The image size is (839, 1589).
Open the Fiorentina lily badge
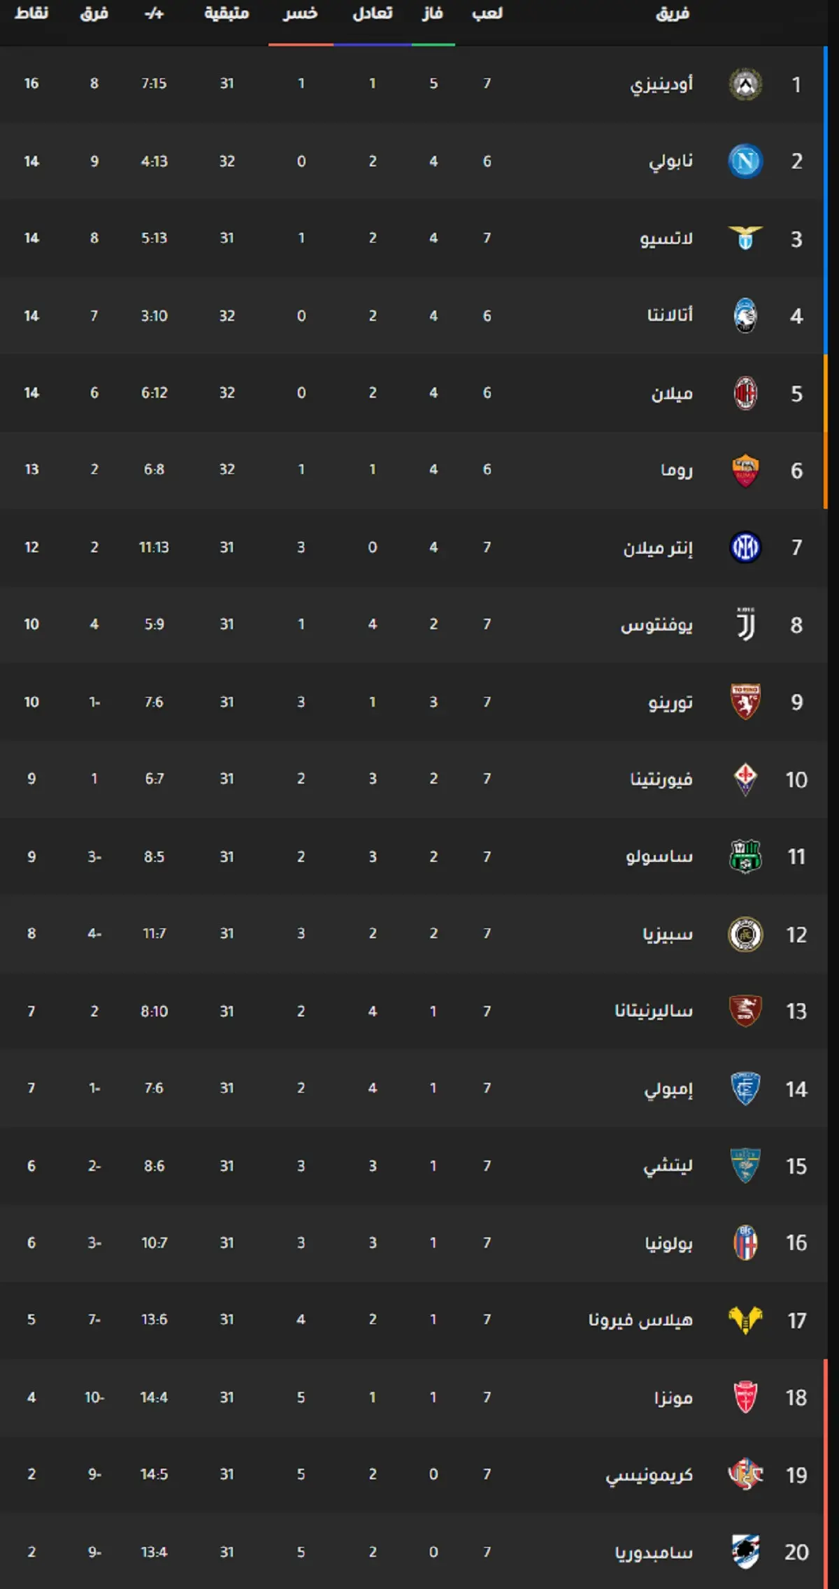745,779
